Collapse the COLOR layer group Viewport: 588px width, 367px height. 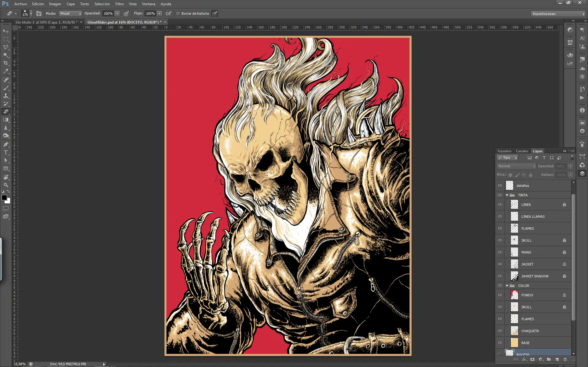507,286
